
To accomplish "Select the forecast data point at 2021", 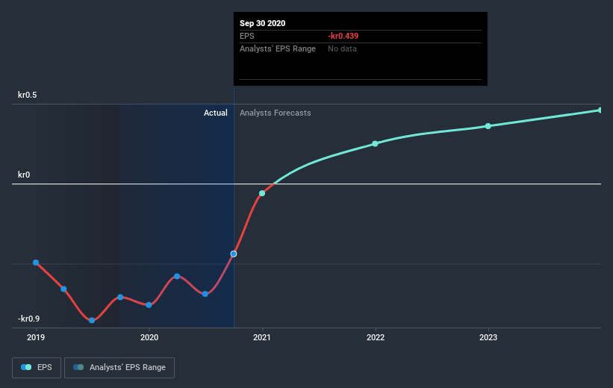I will 262,193.
